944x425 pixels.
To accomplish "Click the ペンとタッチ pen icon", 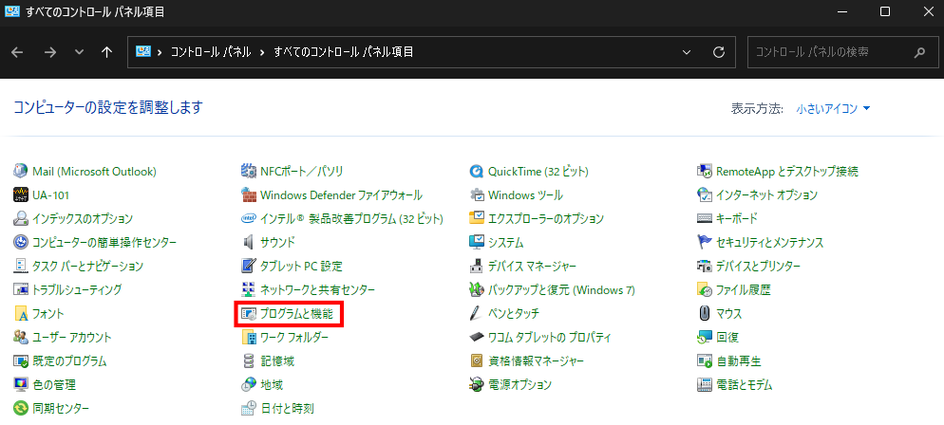I will click(477, 313).
